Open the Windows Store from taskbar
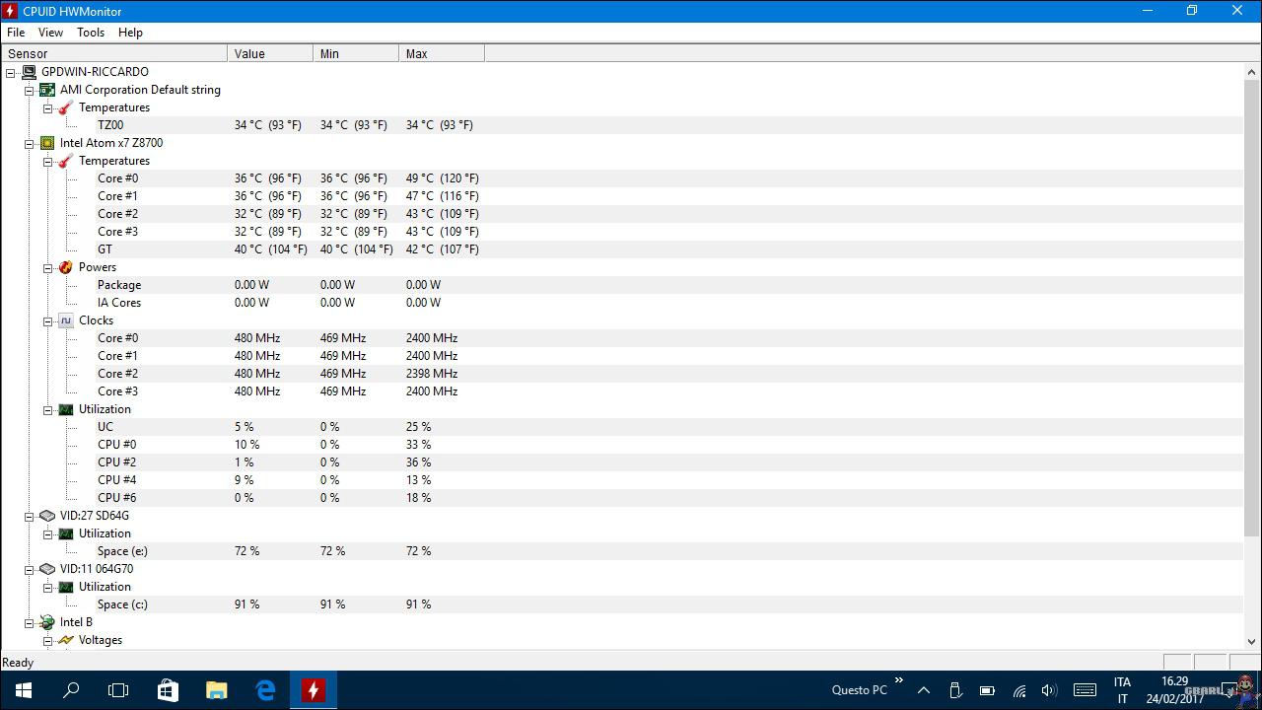 (168, 690)
